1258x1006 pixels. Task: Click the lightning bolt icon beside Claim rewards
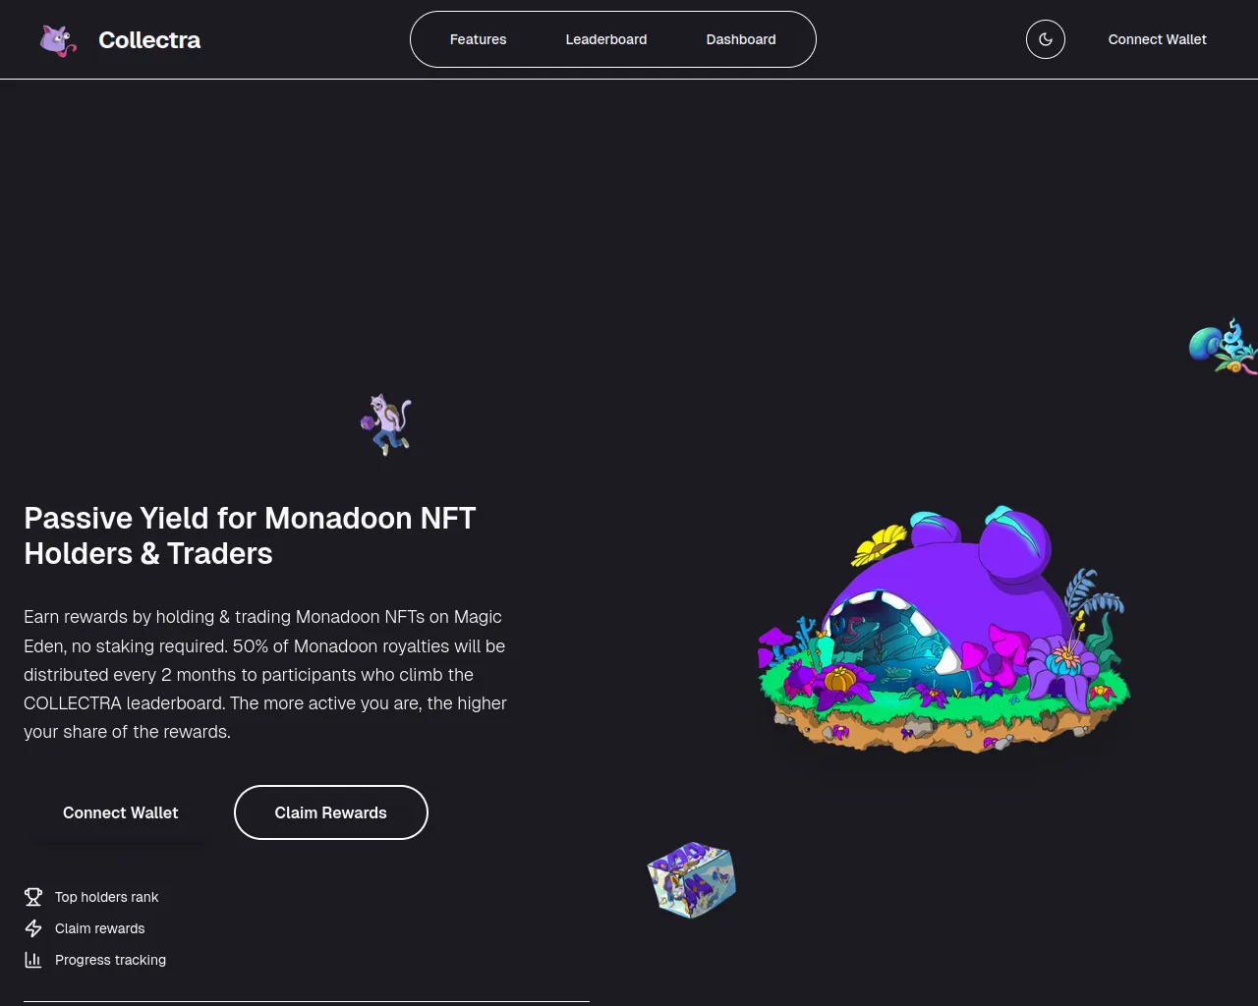click(x=33, y=928)
